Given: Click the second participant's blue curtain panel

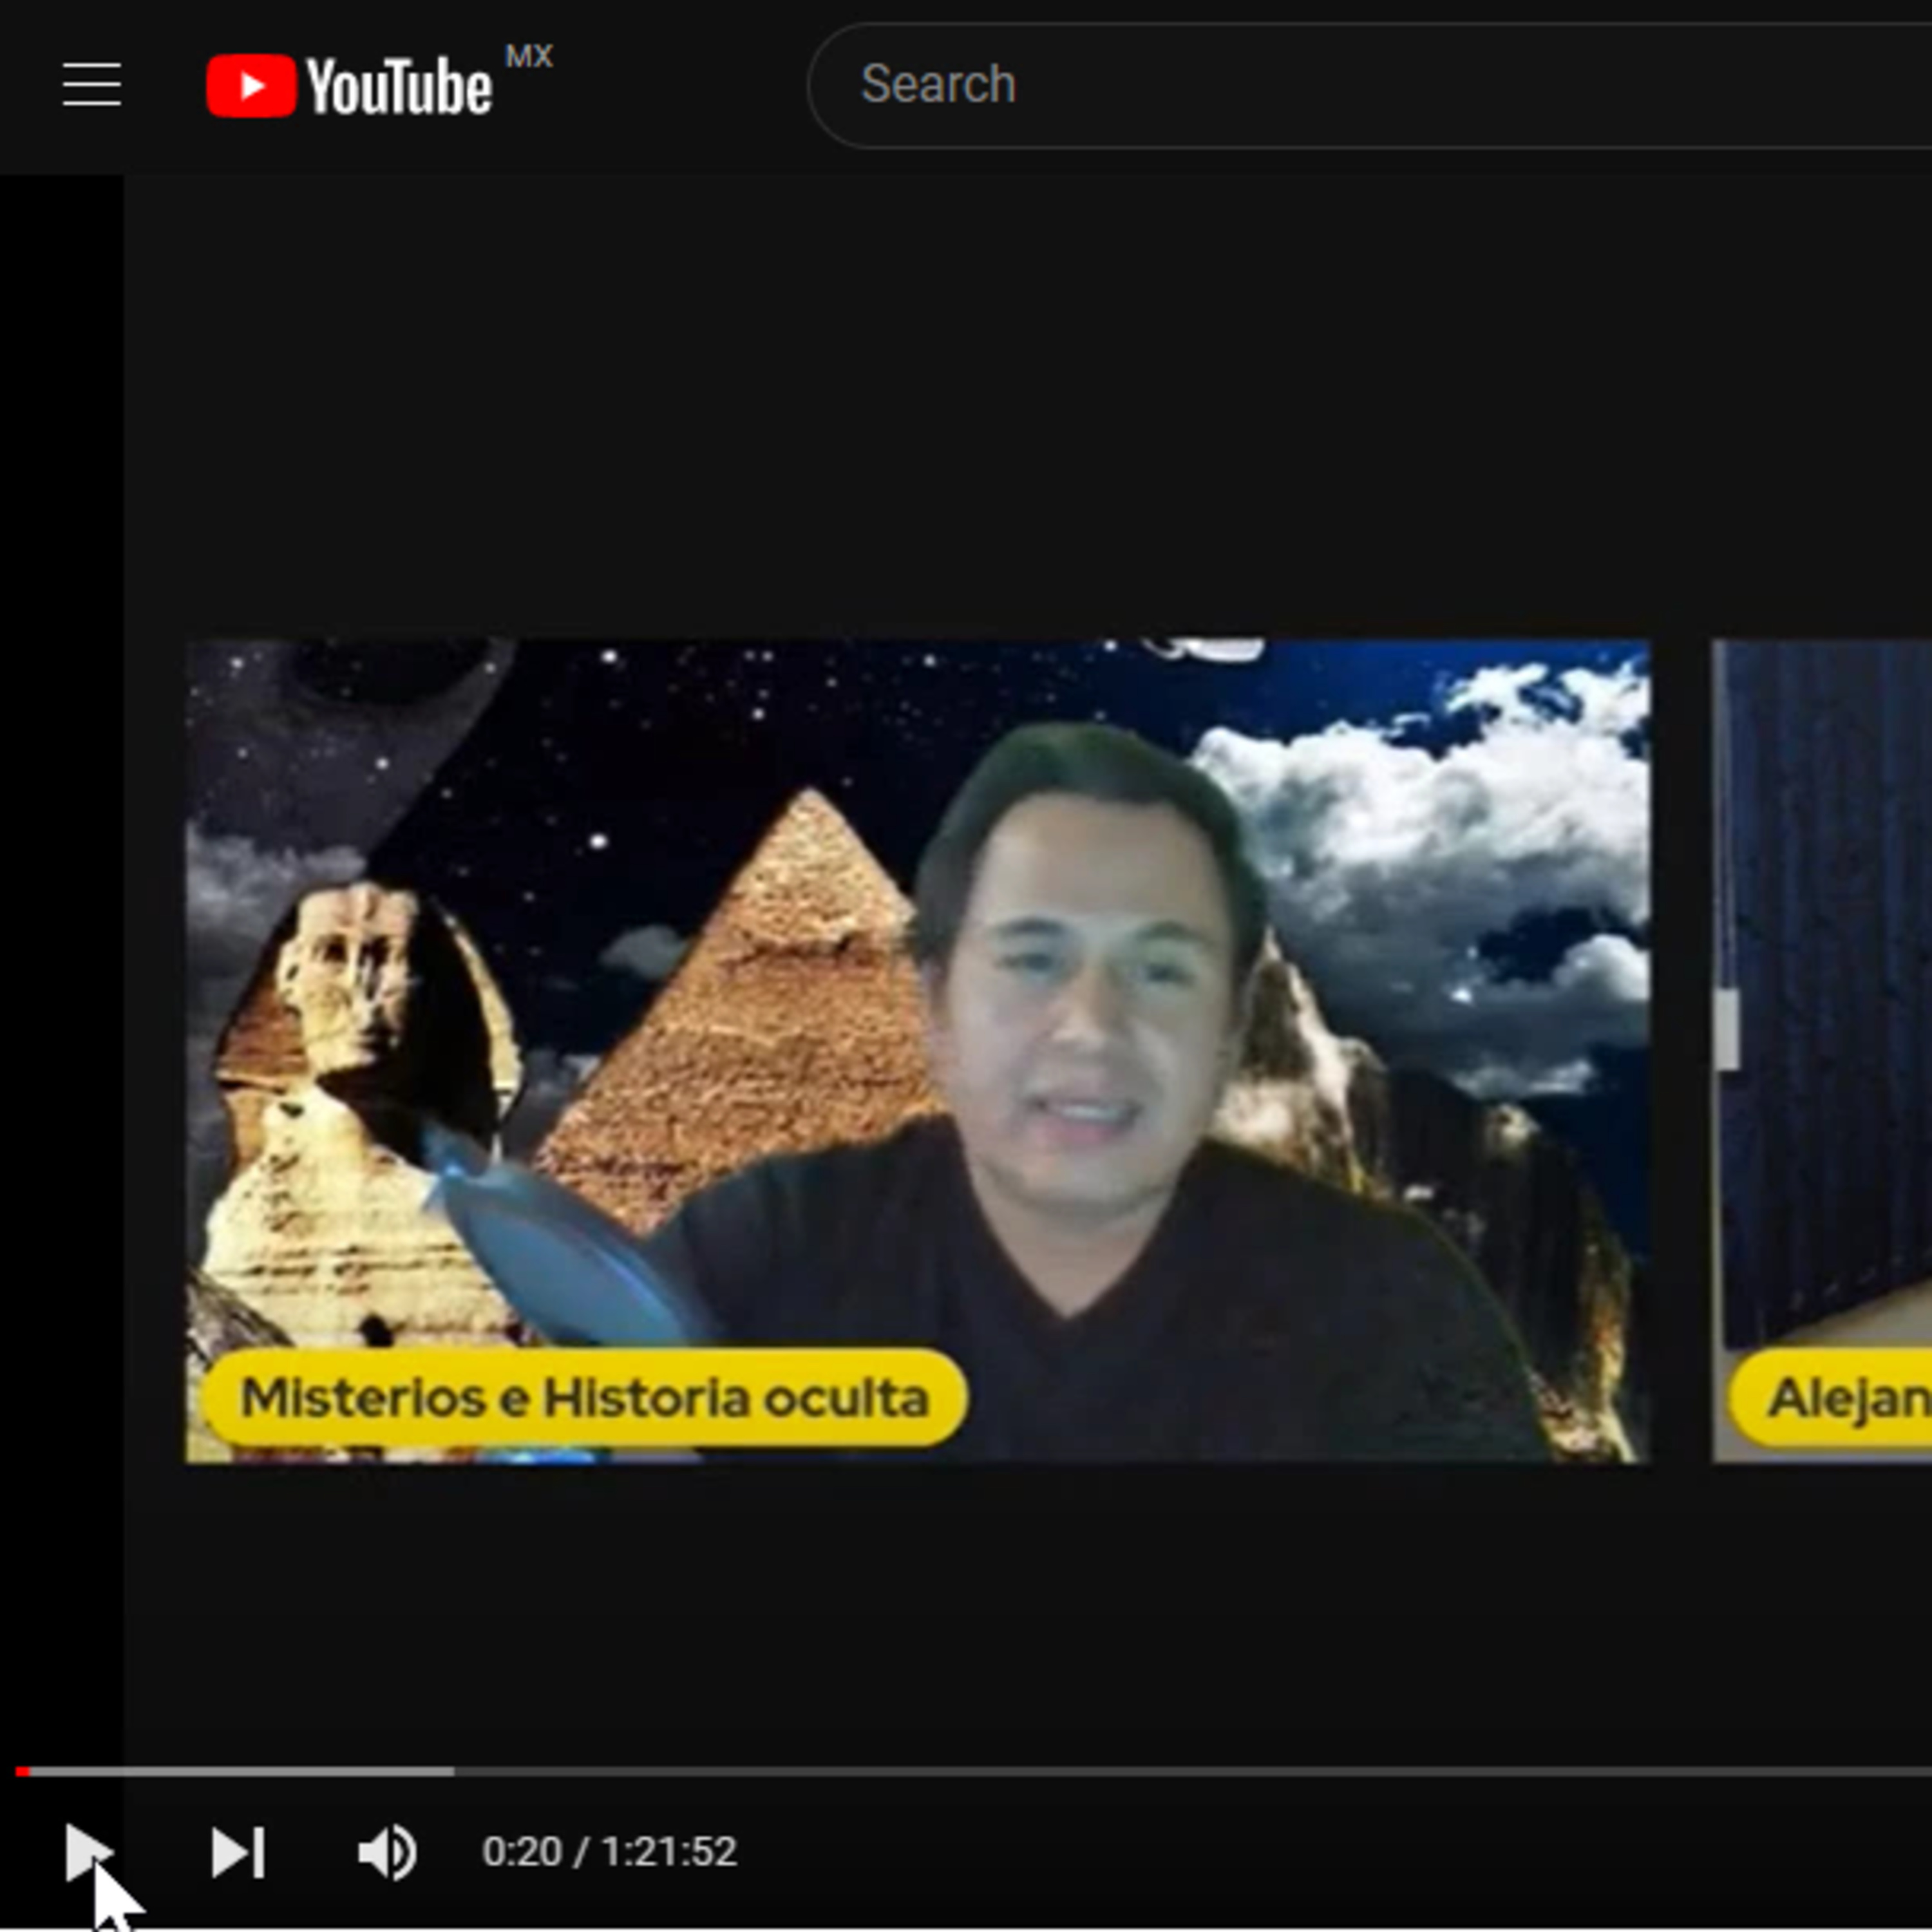Looking at the screenshot, I should [1830, 950].
